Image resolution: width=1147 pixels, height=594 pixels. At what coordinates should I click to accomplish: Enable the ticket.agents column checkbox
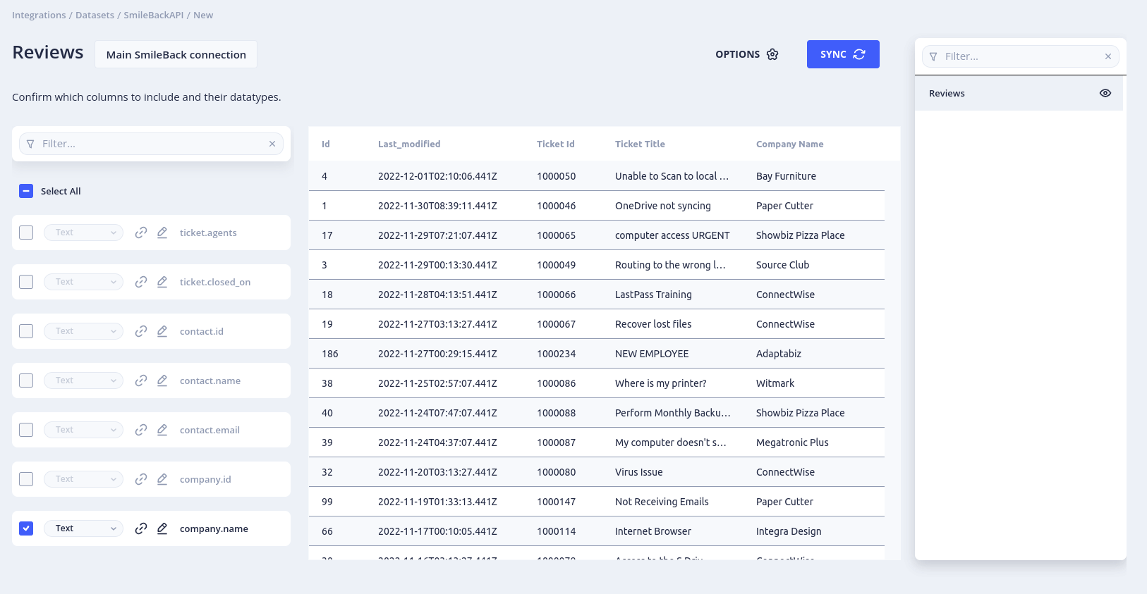point(26,233)
